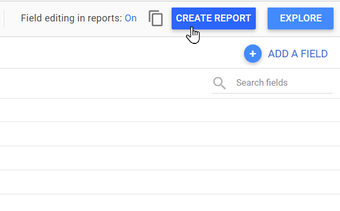
Task: Toggle field editing in reports On link
Action: click(130, 18)
